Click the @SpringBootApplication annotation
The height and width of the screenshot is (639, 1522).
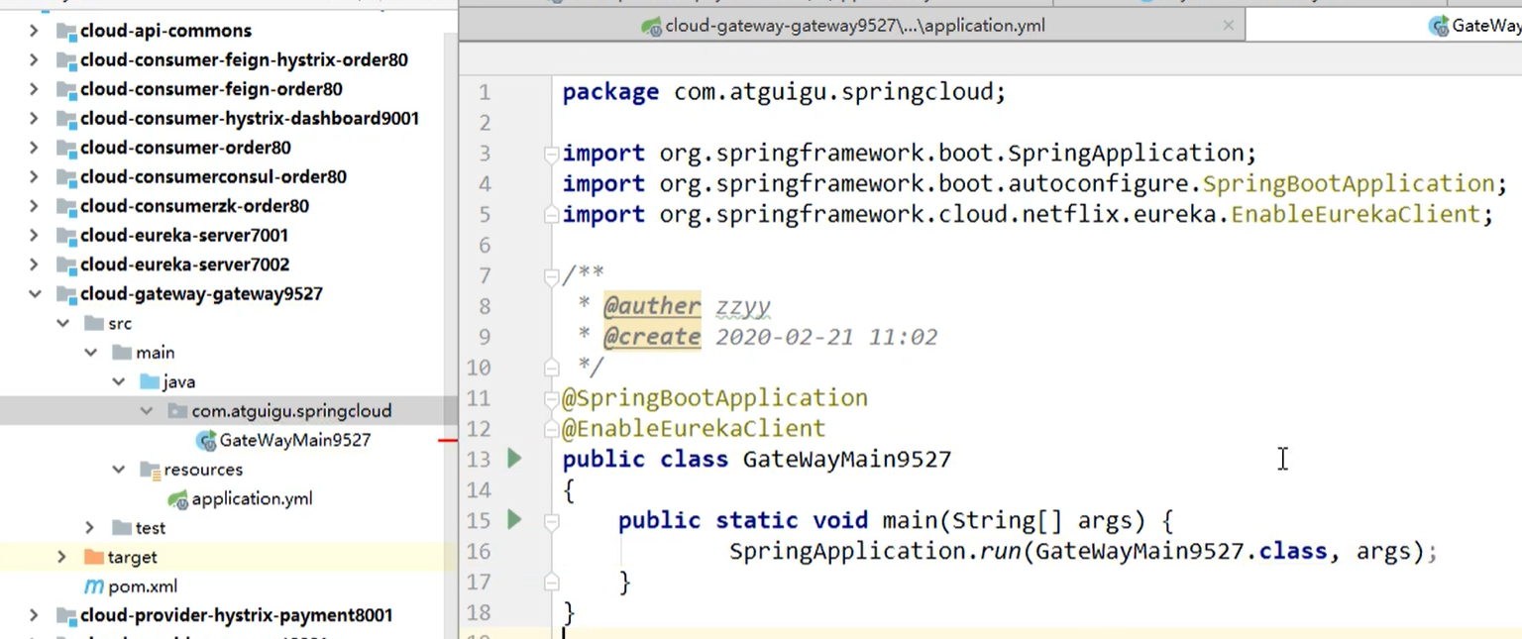pyautogui.click(x=714, y=398)
